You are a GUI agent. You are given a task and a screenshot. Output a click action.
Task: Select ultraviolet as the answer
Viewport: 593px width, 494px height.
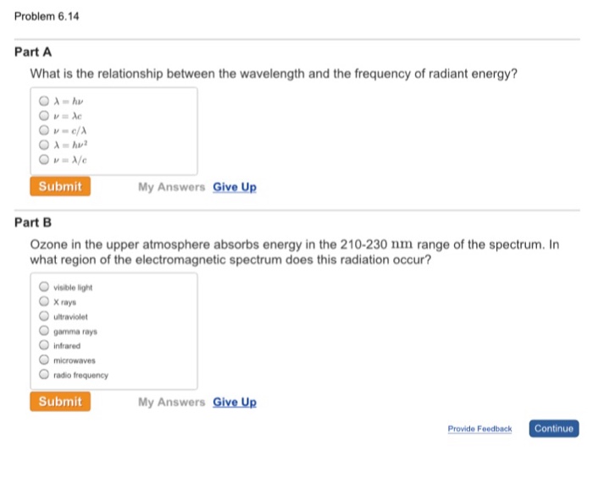(43, 316)
